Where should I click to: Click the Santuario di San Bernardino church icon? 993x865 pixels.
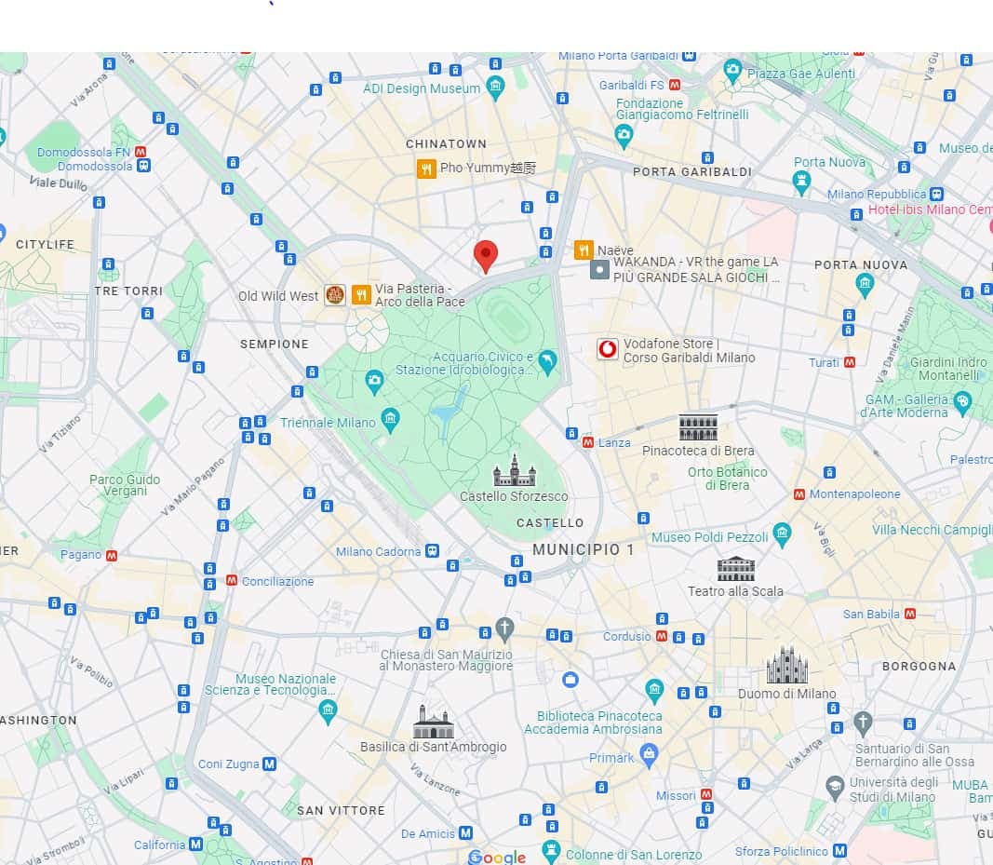(863, 723)
